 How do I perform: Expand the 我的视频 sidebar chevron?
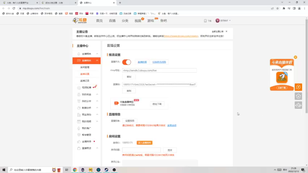click(x=97, y=121)
